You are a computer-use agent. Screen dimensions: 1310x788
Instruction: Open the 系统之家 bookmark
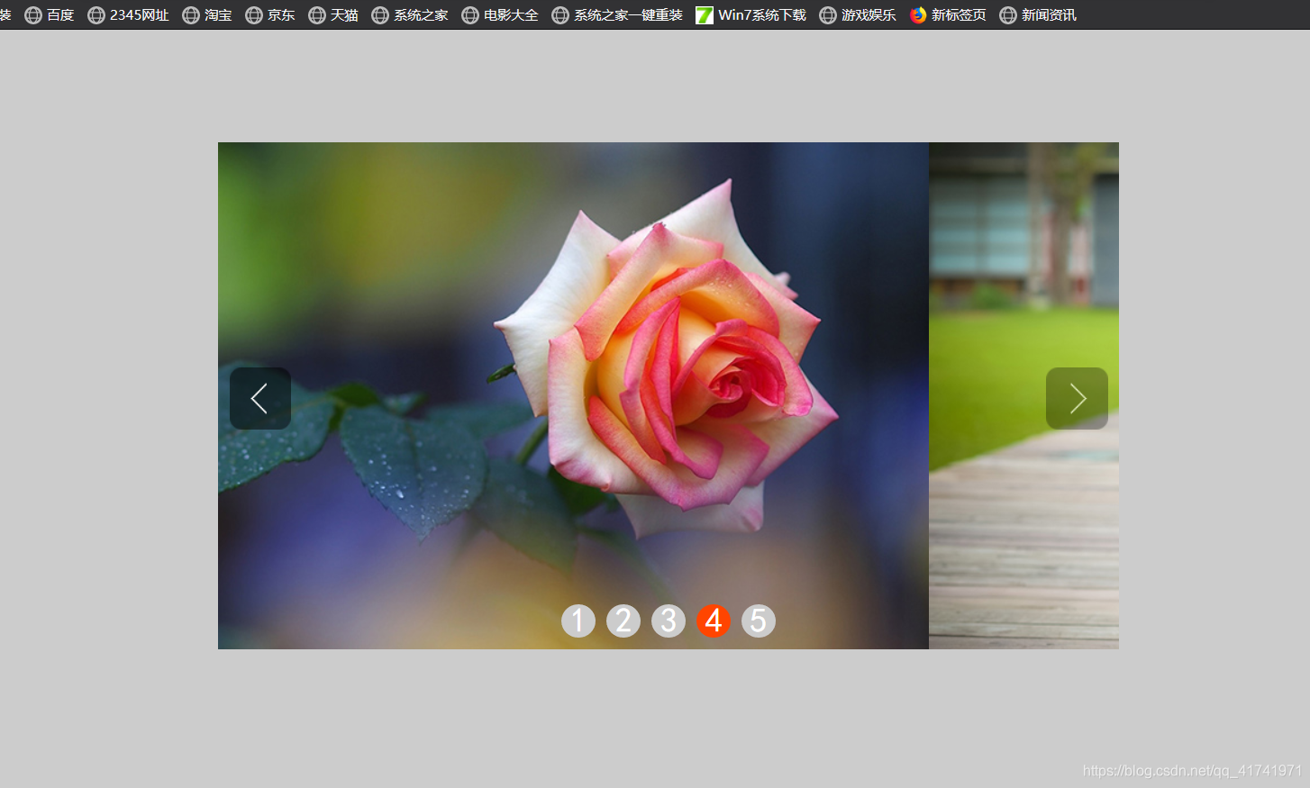(x=410, y=15)
